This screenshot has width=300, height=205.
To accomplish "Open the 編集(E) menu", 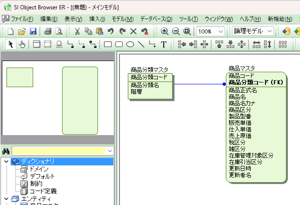I will pyautogui.click(x=49, y=19).
